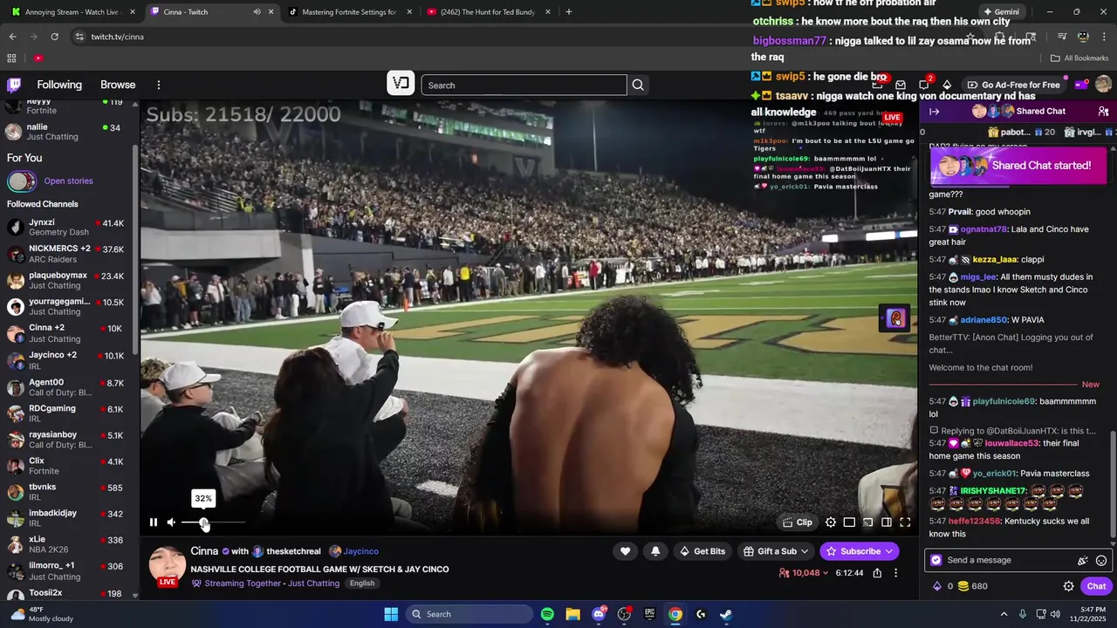Open the NICKMERCS +2 followed channel
1117x628 pixels.
70,254
